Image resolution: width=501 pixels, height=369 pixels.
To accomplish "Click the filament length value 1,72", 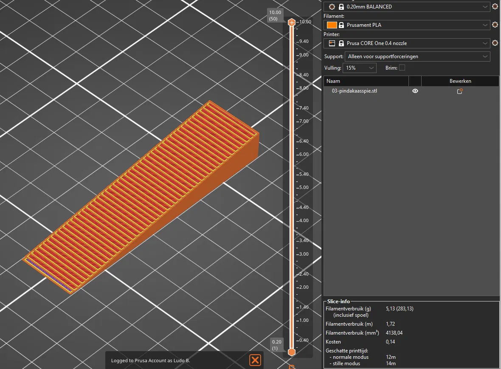I will (x=390, y=324).
